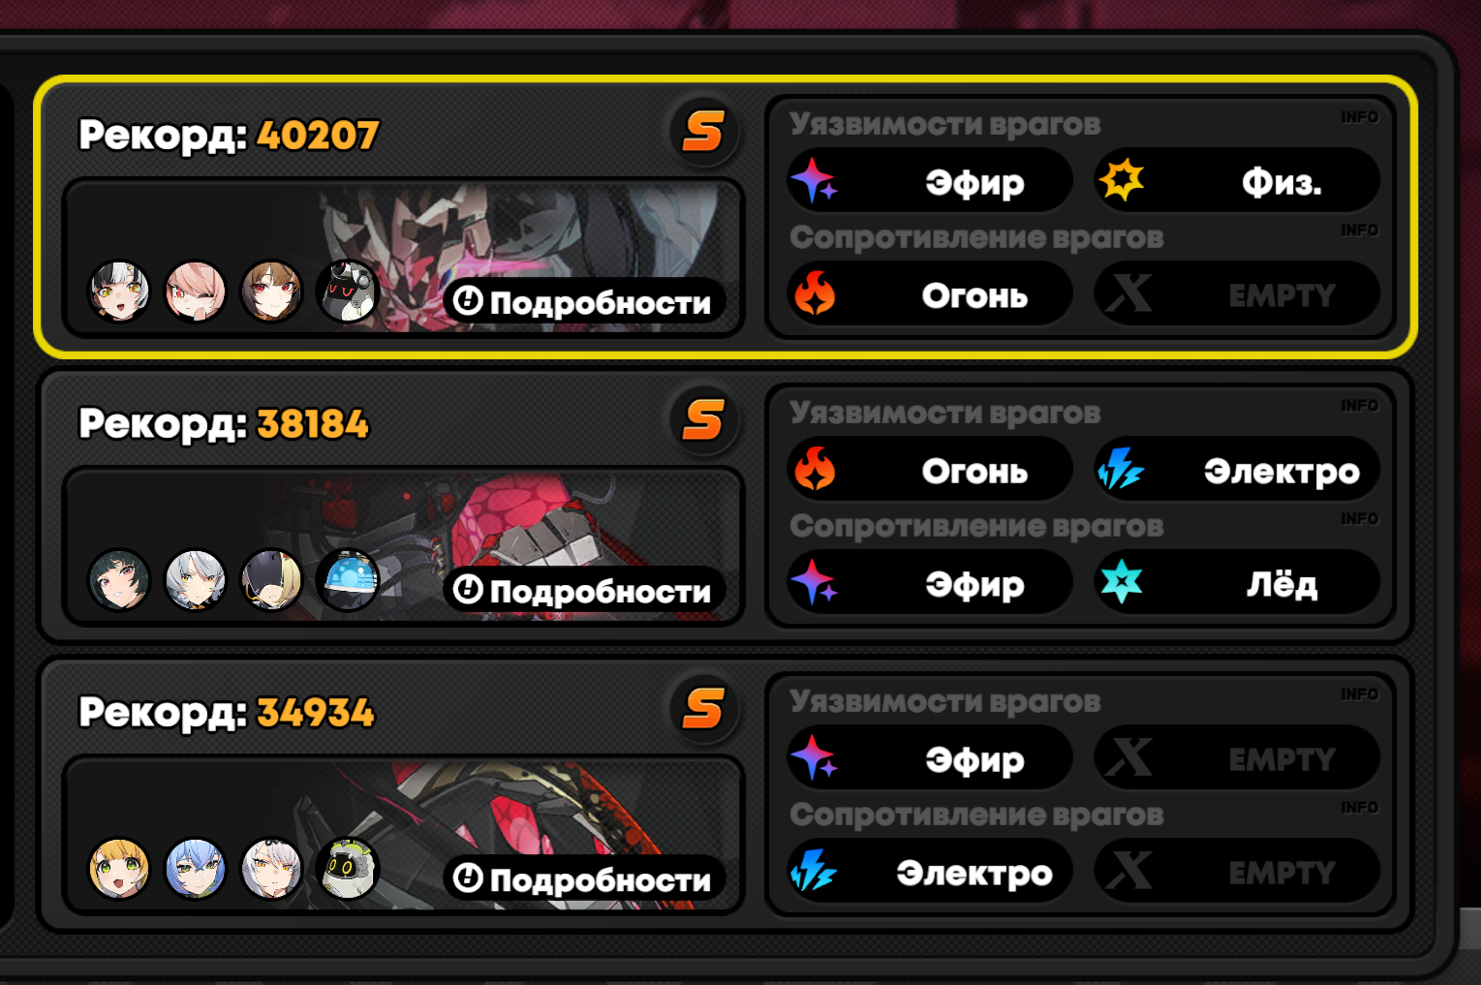1481x985 pixels.
Task: Open Подробности for the 34934 record
Action: tap(584, 879)
